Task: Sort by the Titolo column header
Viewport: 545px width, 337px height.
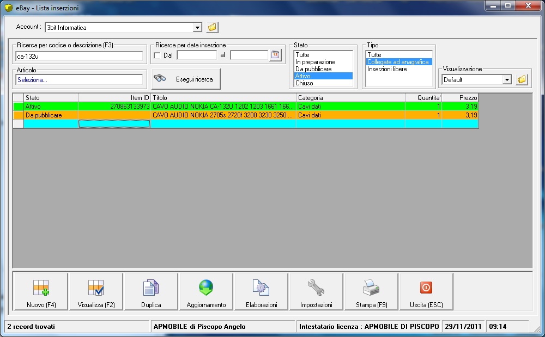Action: [x=223, y=98]
